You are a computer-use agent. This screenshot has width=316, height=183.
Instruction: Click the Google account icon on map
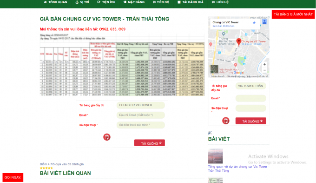[264, 21]
